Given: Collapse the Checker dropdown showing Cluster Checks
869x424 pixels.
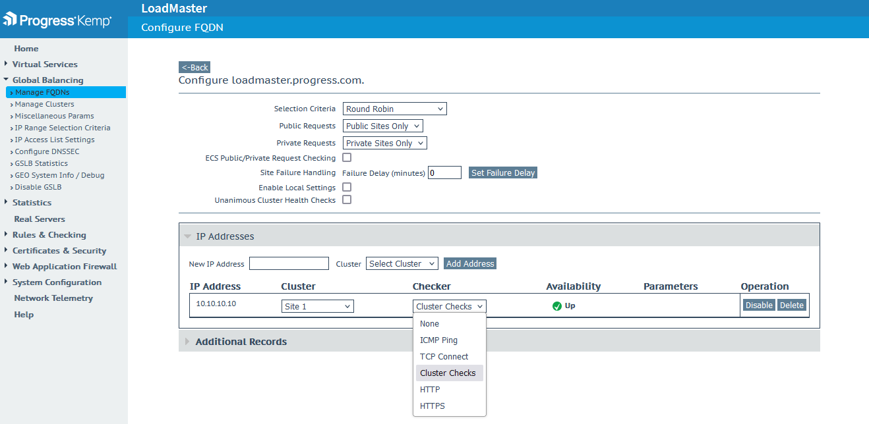Looking at the screenshot, I should point(450,306).
